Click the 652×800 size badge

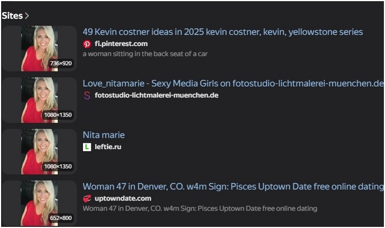[61, 218]
